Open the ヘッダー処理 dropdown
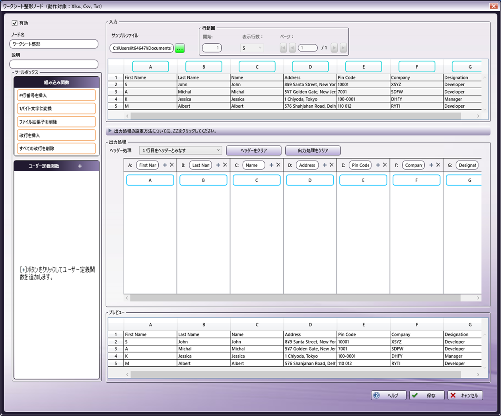 point(180,151)
